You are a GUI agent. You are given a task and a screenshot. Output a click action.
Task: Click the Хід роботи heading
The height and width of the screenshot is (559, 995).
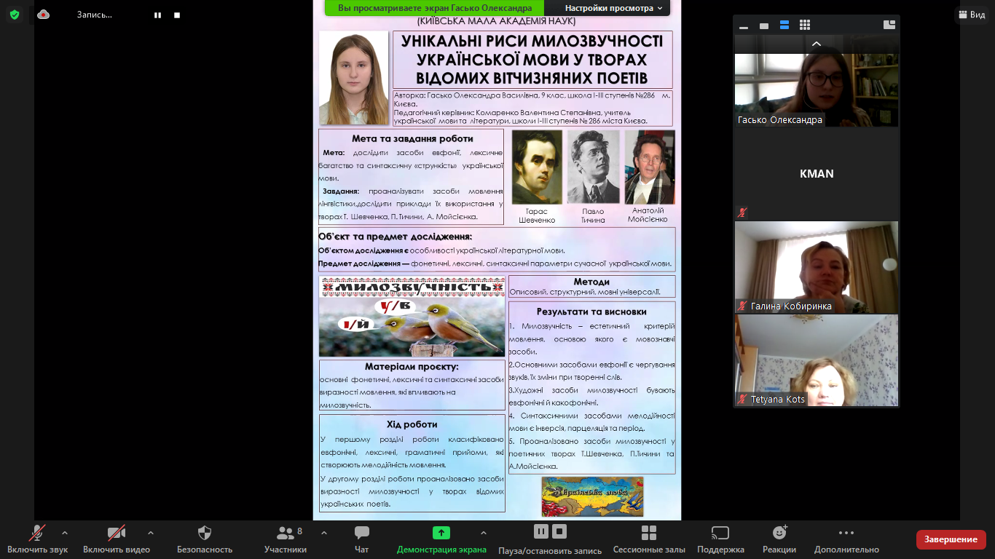(412, 424)
